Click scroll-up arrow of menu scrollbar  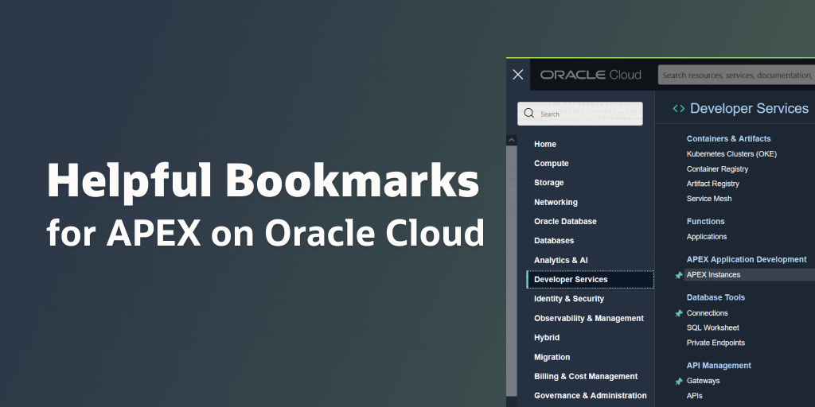click(x=512, y=140)
